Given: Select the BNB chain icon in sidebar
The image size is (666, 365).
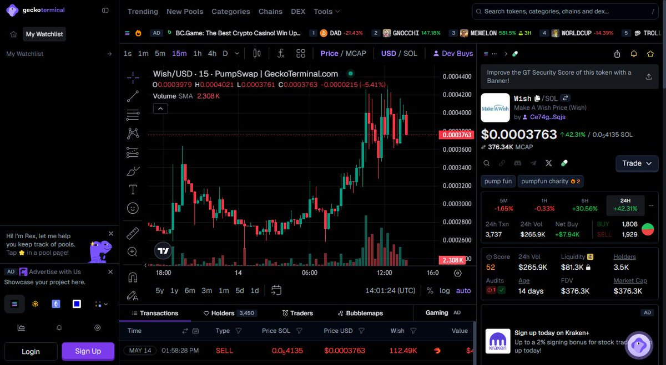Looking at the screenshot, I should click(x=35, y=304).
